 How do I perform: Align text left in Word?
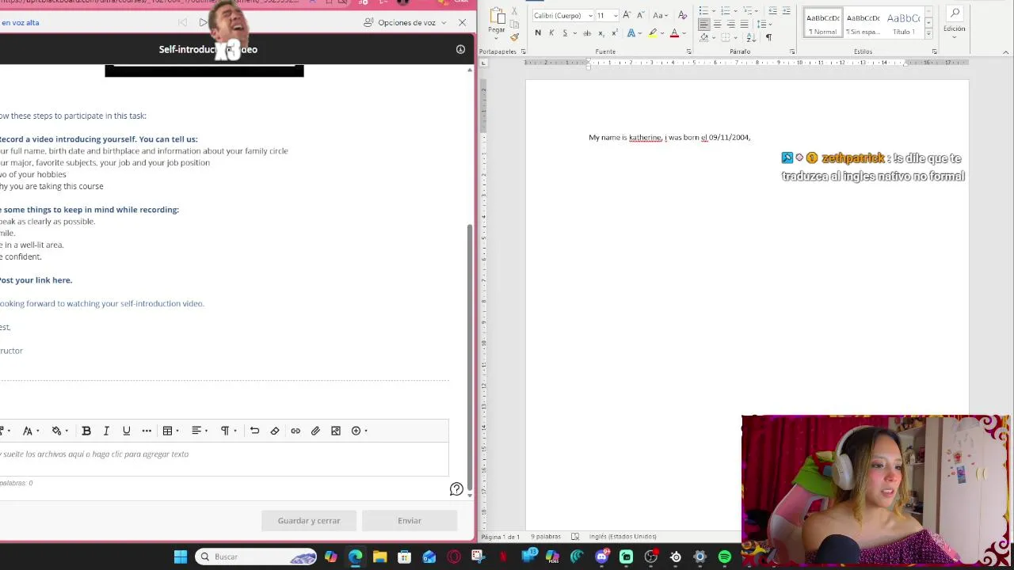point(703,25)
